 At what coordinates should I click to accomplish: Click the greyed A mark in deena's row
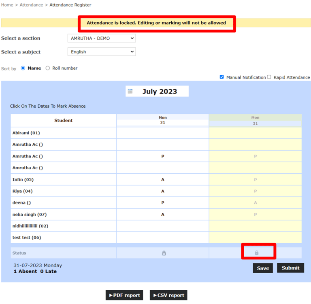255,203
